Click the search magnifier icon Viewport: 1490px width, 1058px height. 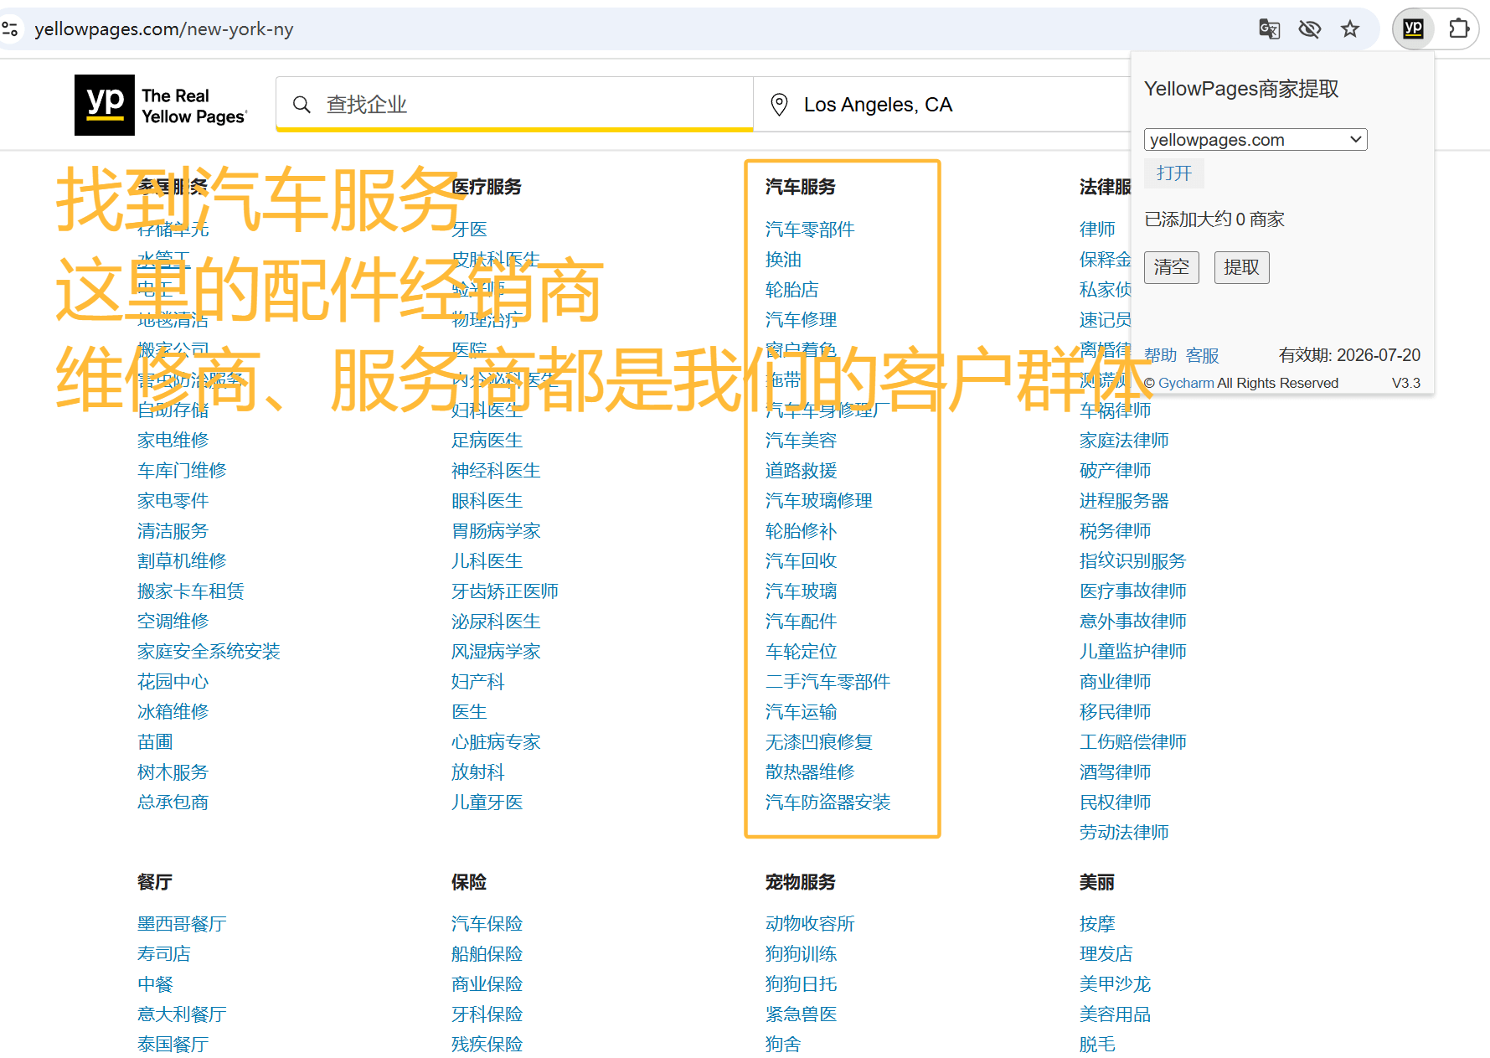coord(302,105)
